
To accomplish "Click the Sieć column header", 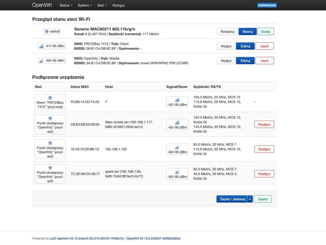I will [x=38, y=87].
